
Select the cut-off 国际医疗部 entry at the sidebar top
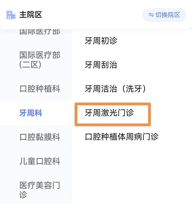[40, 32]
